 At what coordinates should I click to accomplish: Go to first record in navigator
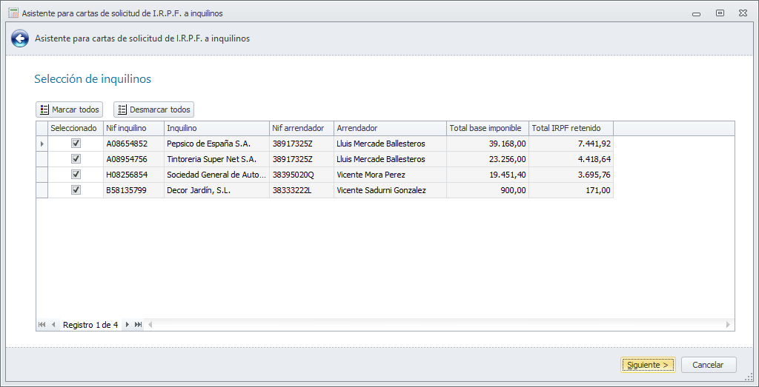(x=42, y=325)
